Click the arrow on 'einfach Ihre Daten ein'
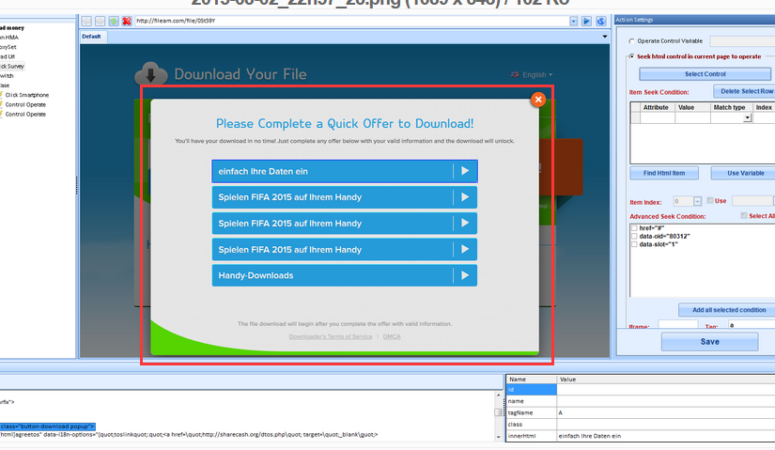The height and width of the screenshot is (450, 775). click(x=464, y=171)
